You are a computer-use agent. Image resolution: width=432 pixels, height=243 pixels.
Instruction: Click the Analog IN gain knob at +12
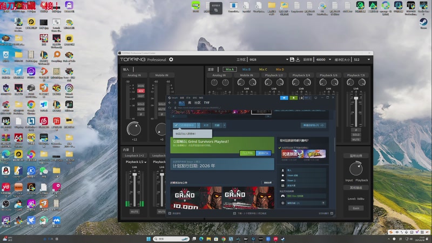point(134,129)
